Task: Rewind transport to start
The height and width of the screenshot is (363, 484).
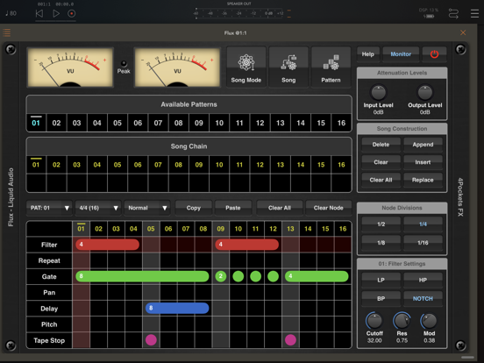Action: click(x=39, y=13)
